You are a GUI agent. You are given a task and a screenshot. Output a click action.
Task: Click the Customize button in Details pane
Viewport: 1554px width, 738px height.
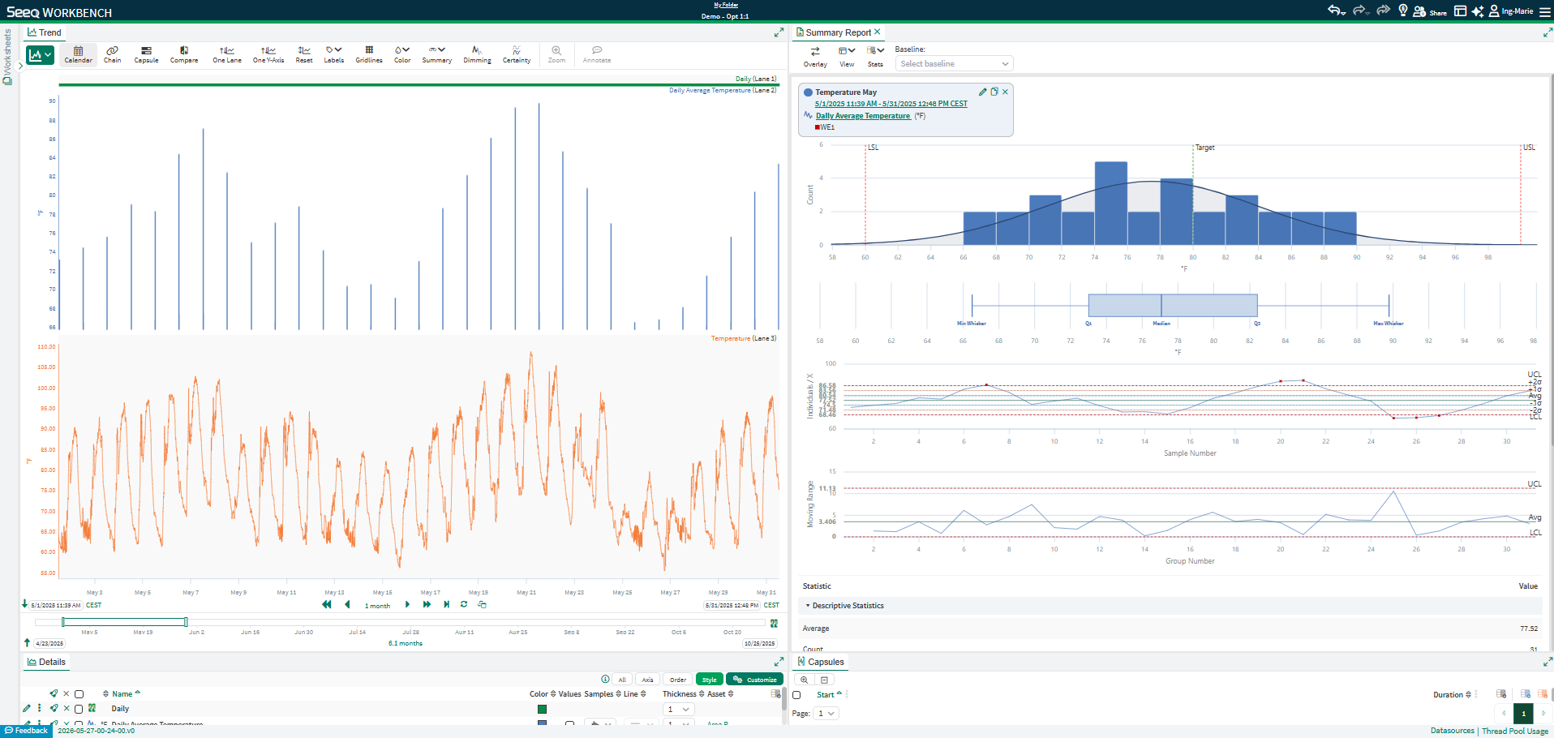754,680
